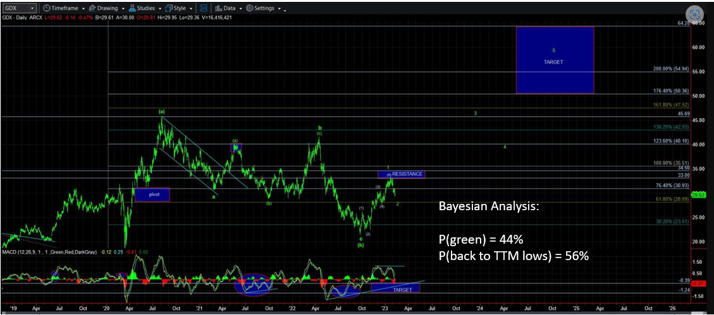Select the MACD TARGET box
Viewport: 714px width, 315px height.
coord(395,288)
